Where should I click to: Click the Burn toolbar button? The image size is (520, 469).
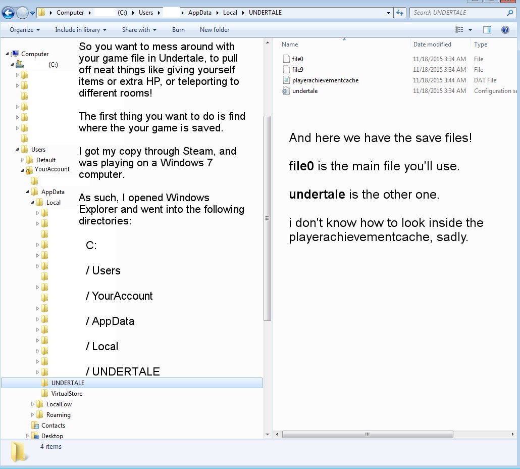[178, 30]
